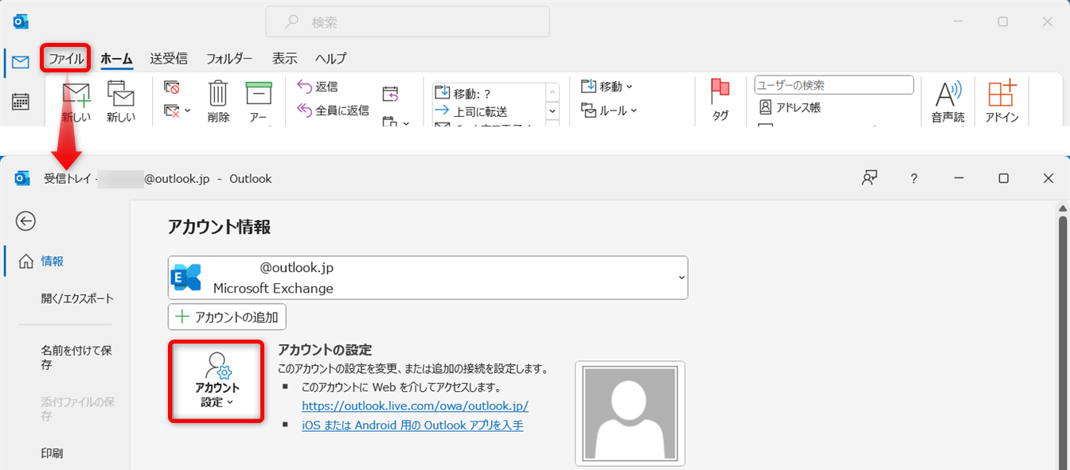
Task: Open the Address Book
Action: pos(790,107)
